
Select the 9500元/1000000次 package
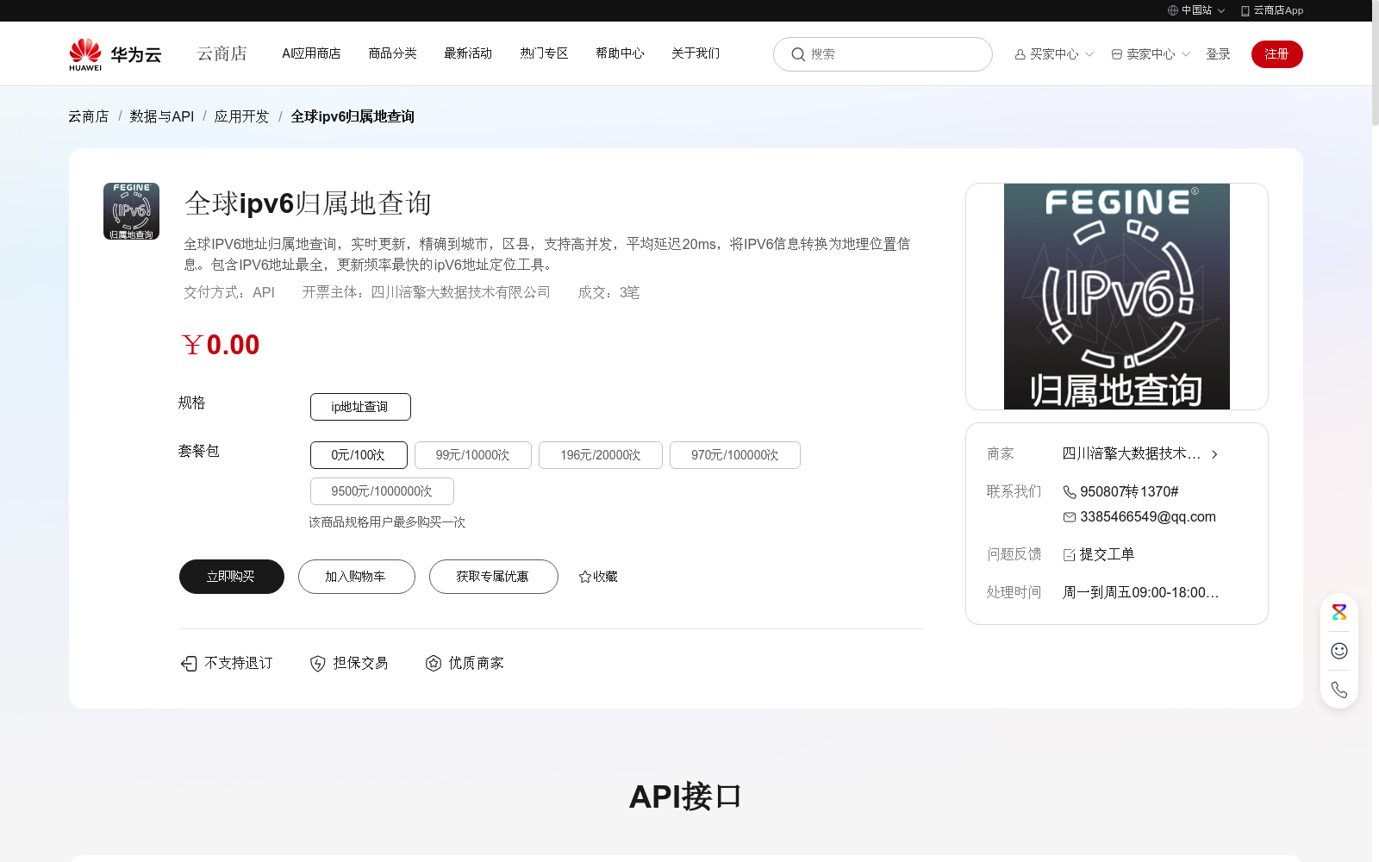(x=382, y=491)
